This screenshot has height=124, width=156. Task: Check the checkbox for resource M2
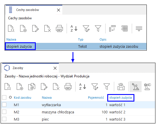coord(4,112)
